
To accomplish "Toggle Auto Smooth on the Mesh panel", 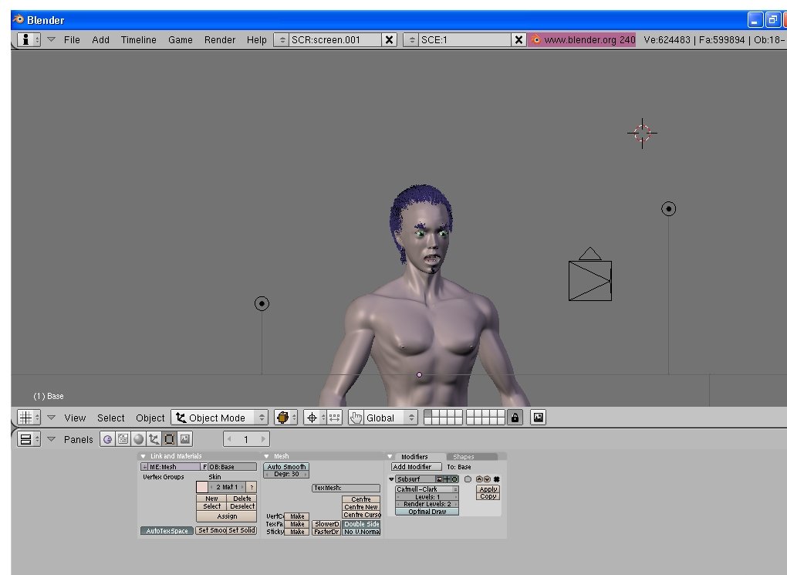I will (286, 466).
